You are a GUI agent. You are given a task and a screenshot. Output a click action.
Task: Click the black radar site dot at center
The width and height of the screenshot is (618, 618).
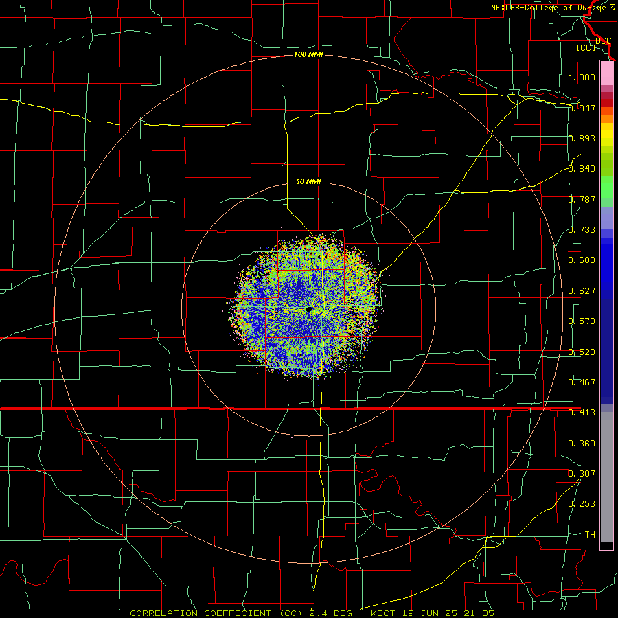click(309, 310)
